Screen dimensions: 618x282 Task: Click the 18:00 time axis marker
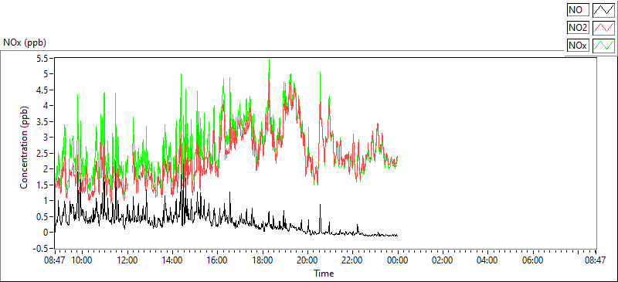pyautogui.click(x=262, y=260)
